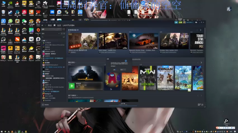Toggle the ready-to-play filter icon
238x133 pixels.
[64, 33]
